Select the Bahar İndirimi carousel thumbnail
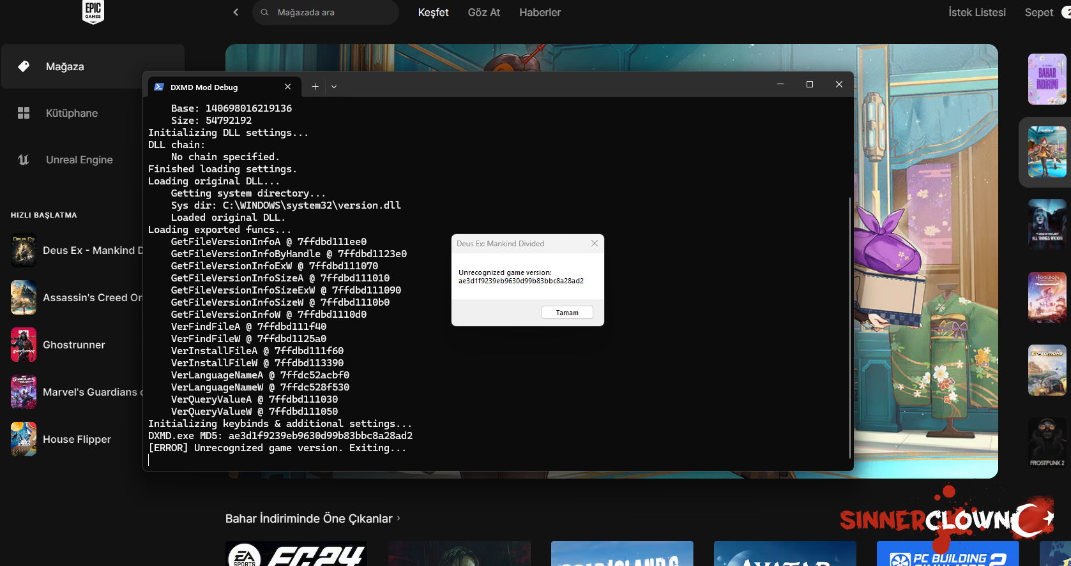Screen dimensions: 1071x566 pyautogui.click(x=1047, y=79)
